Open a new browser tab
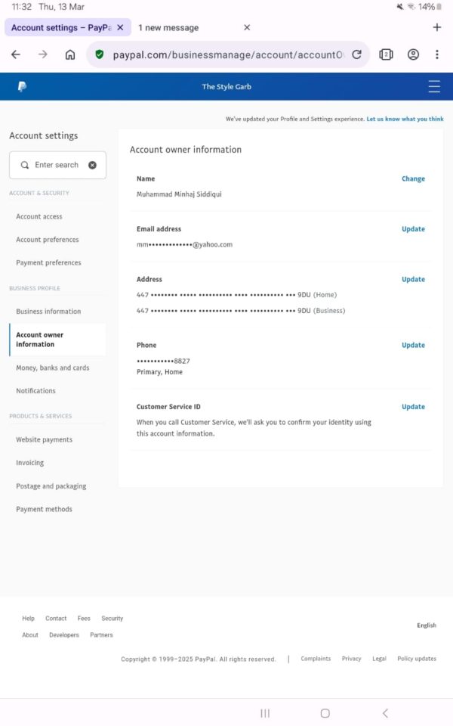 436,27
